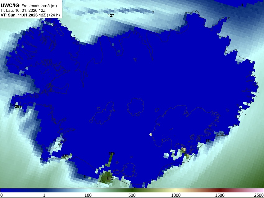Click the "0" label on the color scale
This screenshot has height=198, width=264.
pos(2,195)
